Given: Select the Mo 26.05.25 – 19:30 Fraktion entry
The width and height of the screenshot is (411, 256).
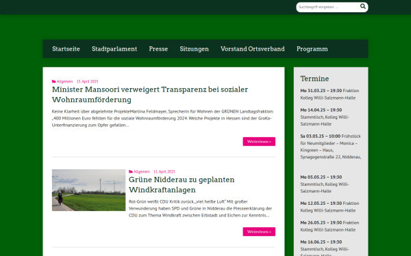Looking at the screenshot, I should tap(329, 226).
